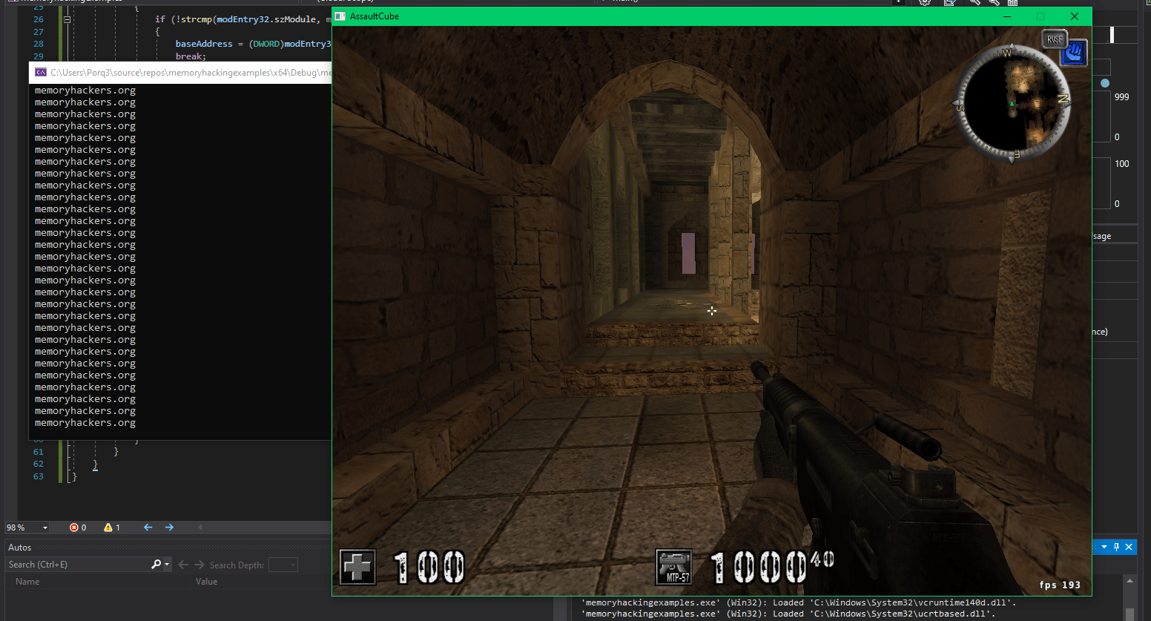This screenshot has width=1151, height=621.
Task: Click the MTP-57 weapon icon in HUD
Action: click(x=674, y=567)
